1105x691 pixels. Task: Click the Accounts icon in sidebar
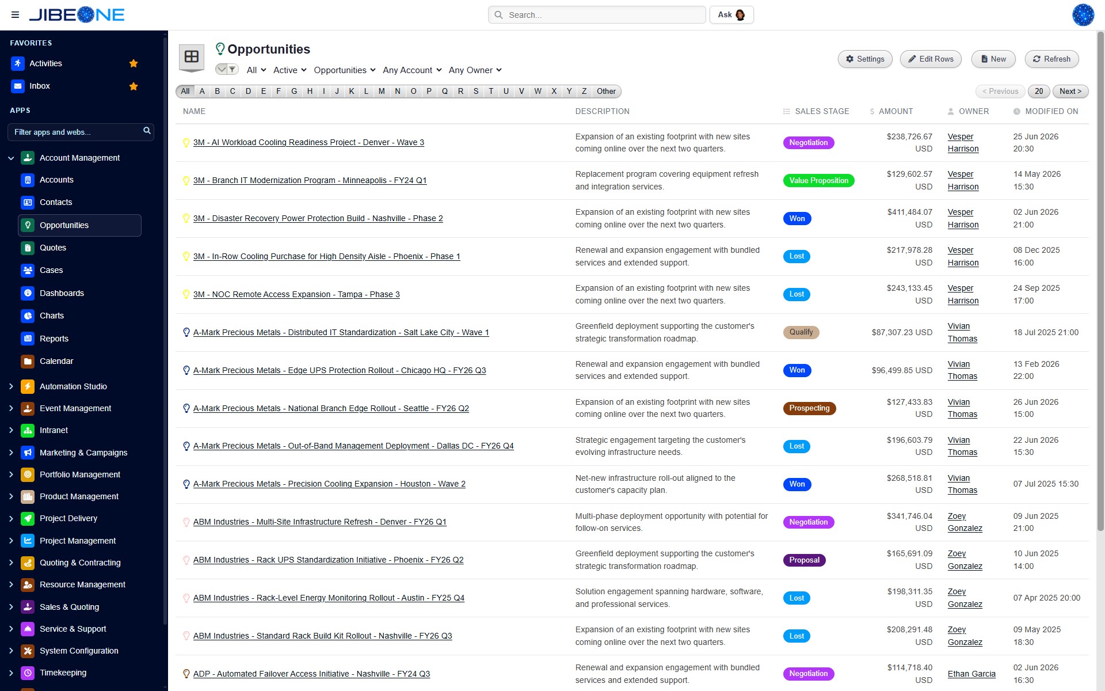click(x=28, y=180)
